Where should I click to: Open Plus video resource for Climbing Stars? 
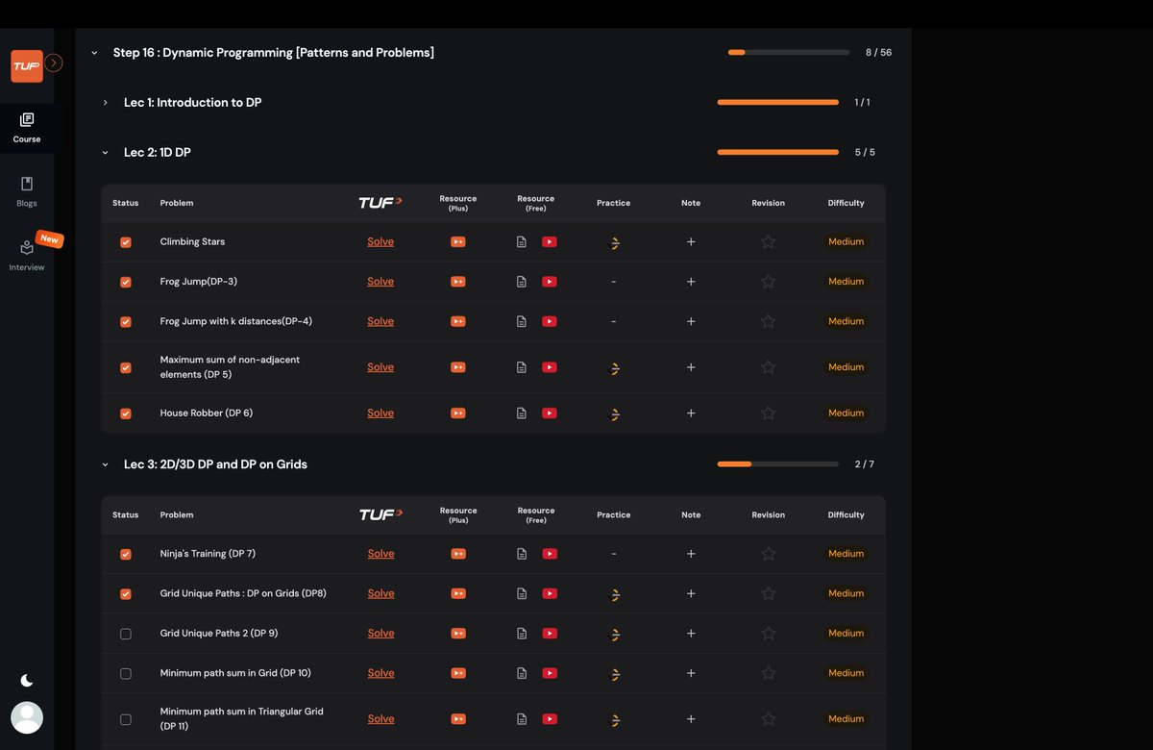[458, 242]
